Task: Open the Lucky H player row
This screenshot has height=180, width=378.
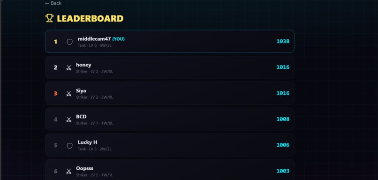Action: coord(170,145)
